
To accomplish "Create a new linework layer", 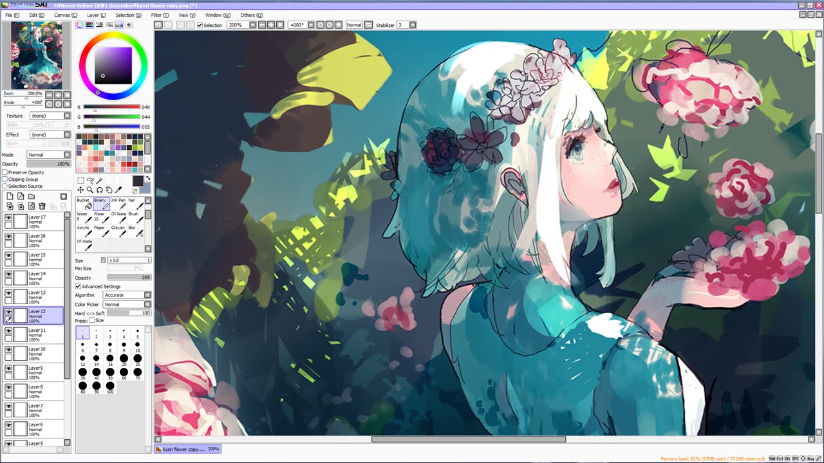I will tap(21, 196).
